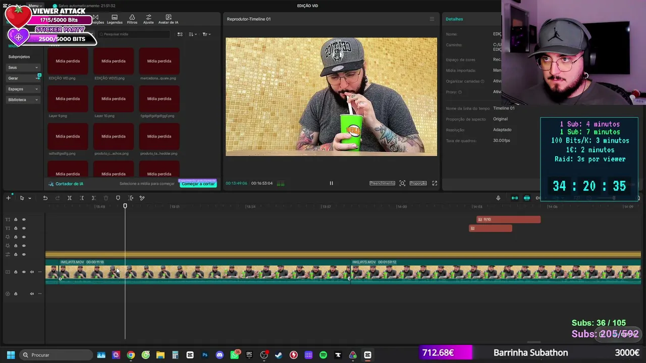
Task: Toggle visibility of the top text track
Action: coord(24,219)
